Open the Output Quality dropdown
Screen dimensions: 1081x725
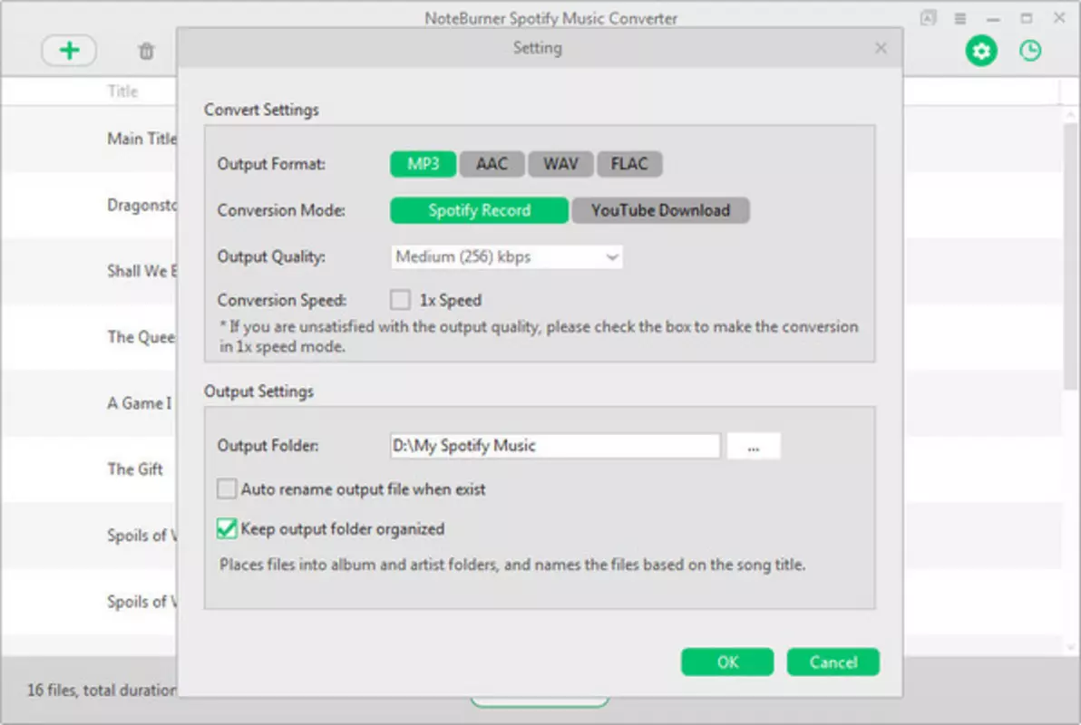pos(507,257)
